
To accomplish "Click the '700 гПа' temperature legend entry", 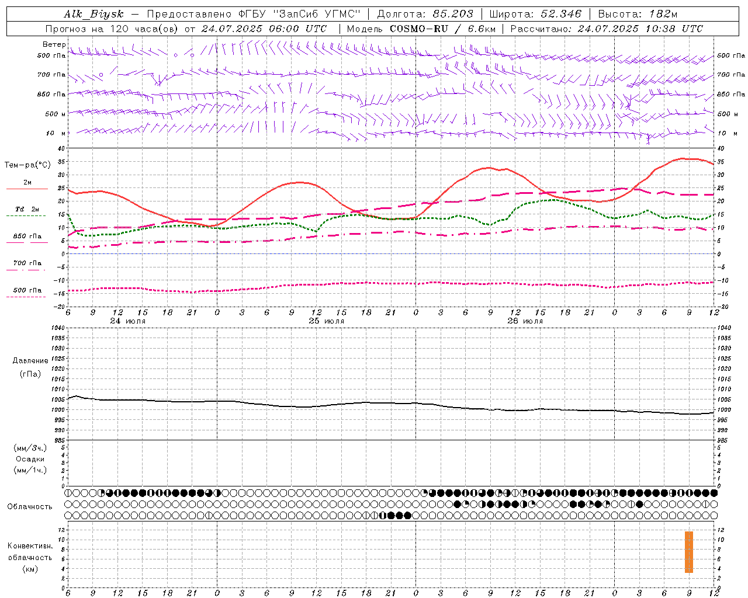I will pos(27,263).
